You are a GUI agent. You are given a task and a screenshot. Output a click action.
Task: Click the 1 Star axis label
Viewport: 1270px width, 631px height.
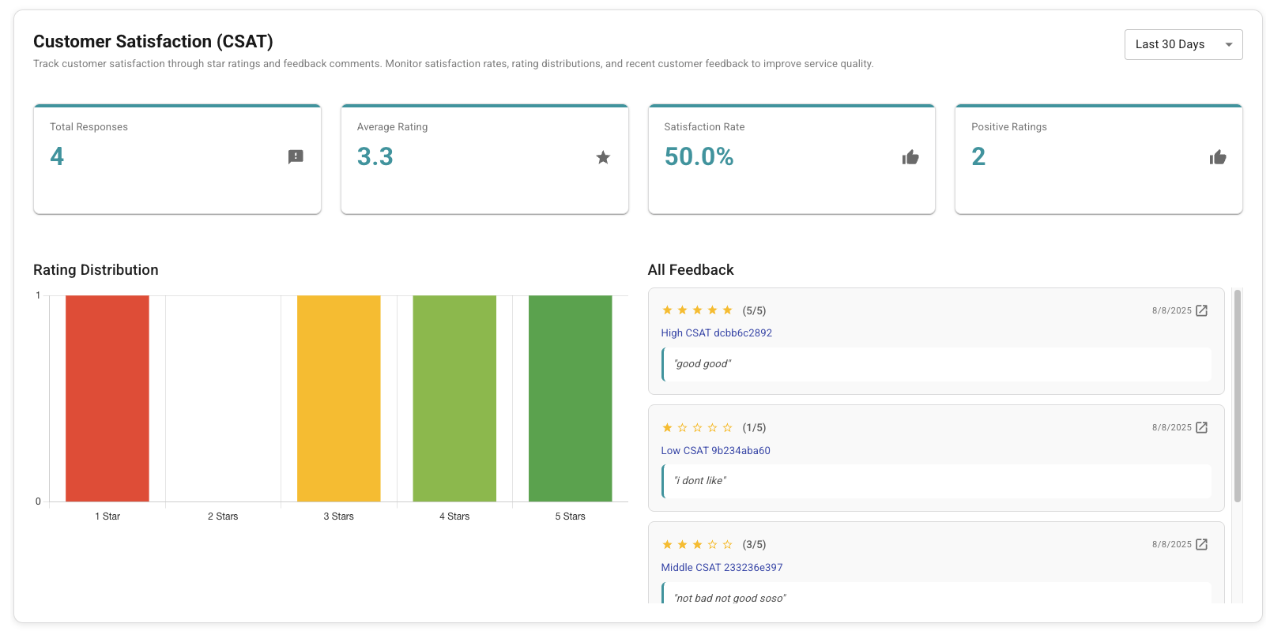[107, 516]
